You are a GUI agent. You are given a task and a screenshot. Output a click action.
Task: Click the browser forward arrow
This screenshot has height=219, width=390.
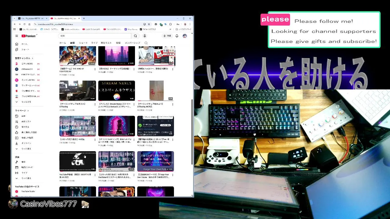click(19, 24)
